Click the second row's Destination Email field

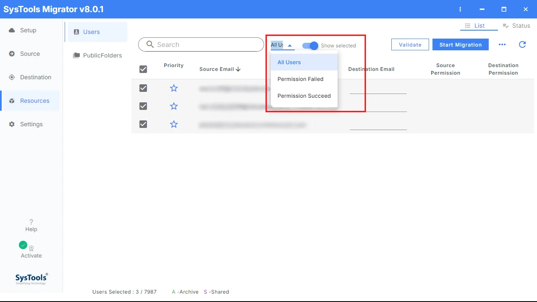pos(378,107)
